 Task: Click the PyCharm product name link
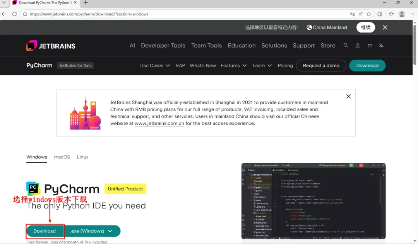point(39,65)
